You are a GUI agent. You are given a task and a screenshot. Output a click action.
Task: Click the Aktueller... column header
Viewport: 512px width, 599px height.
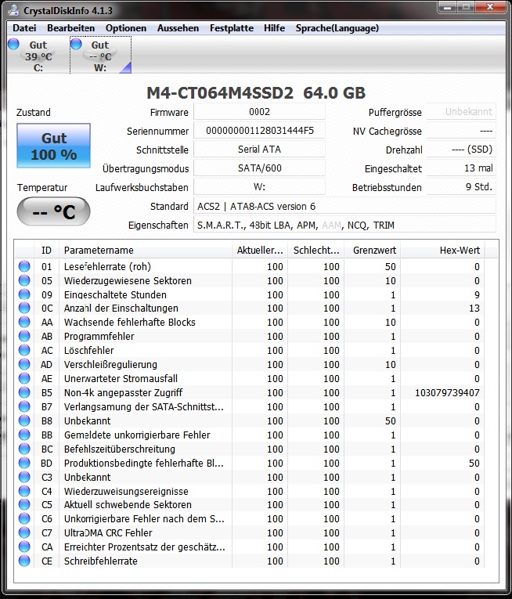[260, 251]
